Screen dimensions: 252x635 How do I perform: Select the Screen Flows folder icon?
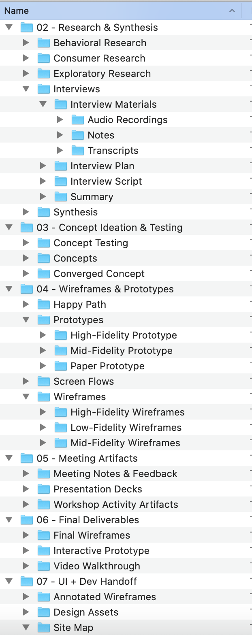click(x=43, y=381)
